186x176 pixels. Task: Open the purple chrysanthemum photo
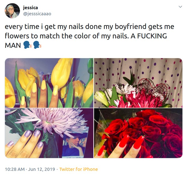pos(49,133)
